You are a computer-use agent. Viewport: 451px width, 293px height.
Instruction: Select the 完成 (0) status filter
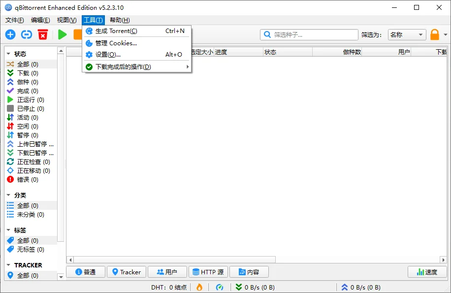tap(31, 91)
